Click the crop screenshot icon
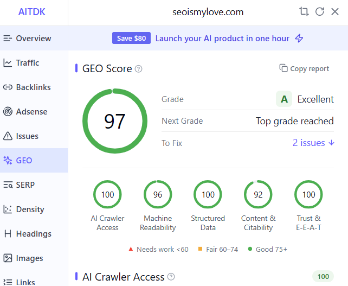Screen dimensions: 348x286 304,11
